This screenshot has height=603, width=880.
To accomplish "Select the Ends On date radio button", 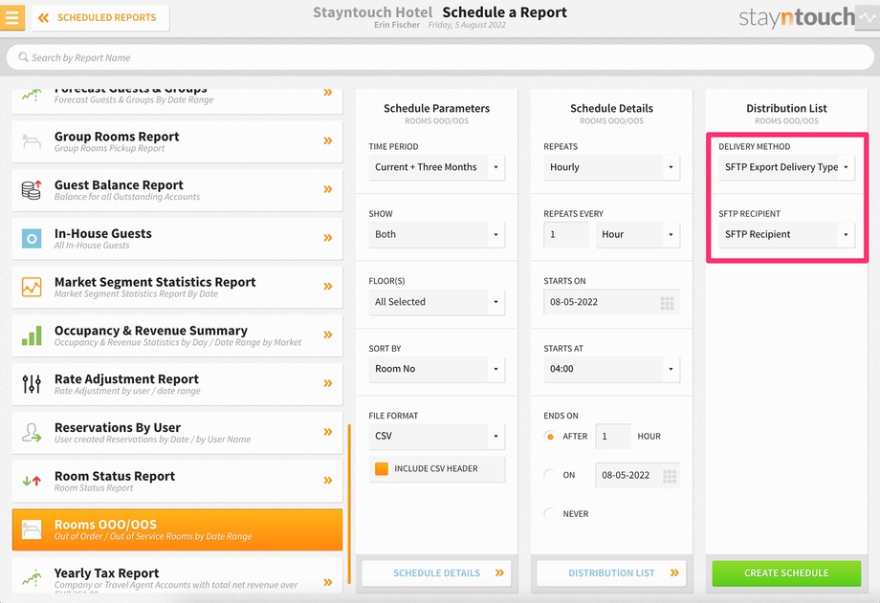I will [x=550, y=475].
